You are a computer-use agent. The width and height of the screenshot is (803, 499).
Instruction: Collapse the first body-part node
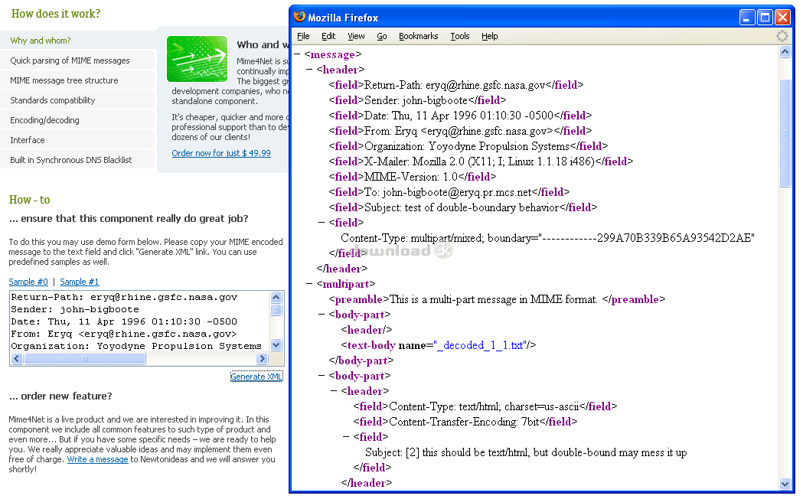pyautogui.click(x=322, y=315)
